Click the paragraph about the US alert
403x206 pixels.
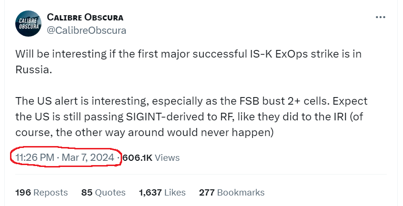191,117
